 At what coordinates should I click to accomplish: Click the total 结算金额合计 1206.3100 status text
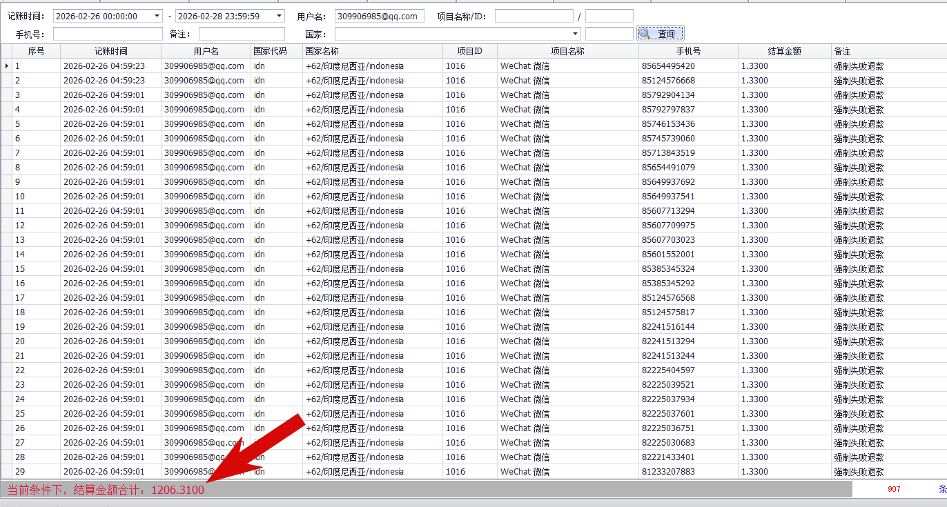pyautogui.click(x=106, y=490)
